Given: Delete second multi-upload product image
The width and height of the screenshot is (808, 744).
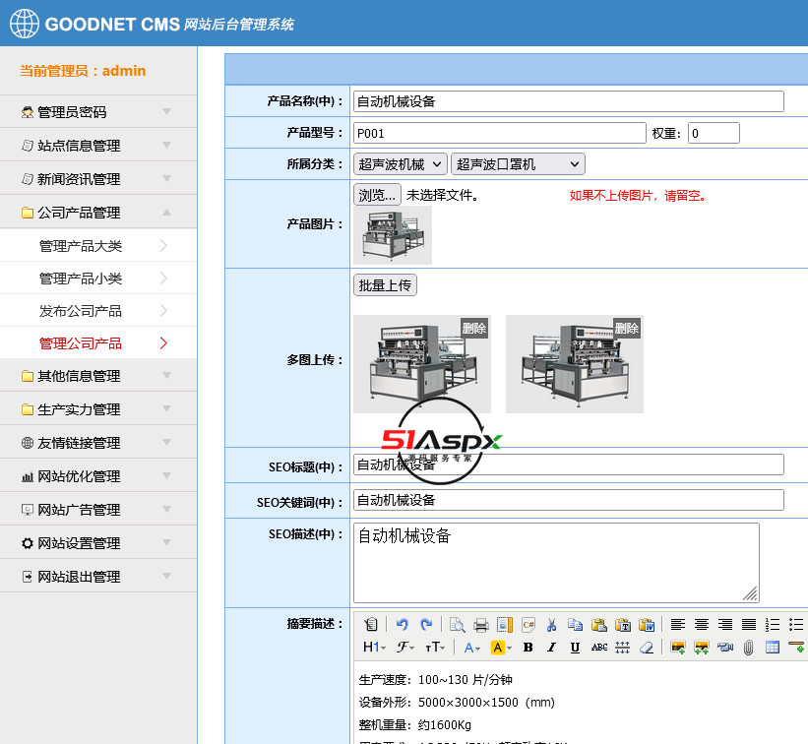Looking at the screenshot, I should click(627, 328).
